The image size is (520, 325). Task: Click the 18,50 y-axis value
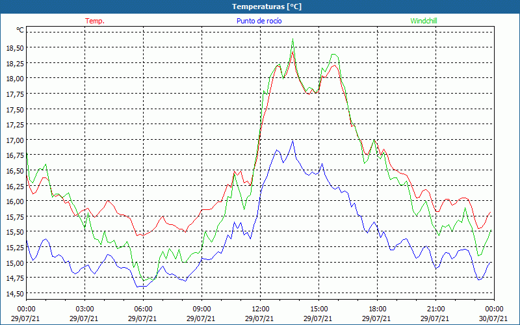click(15, 48)
